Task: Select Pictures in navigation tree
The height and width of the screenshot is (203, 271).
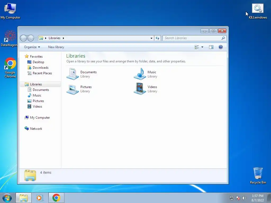Action: point(38,101)
